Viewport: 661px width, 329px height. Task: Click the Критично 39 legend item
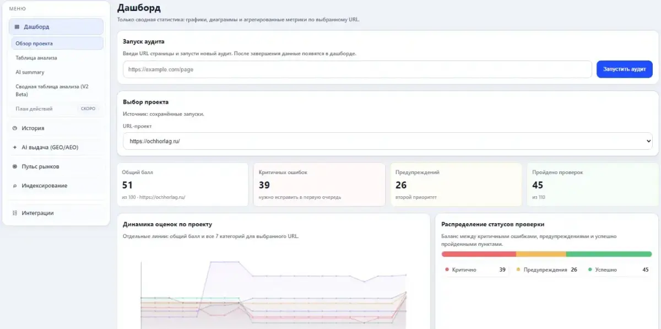[475, 270]
